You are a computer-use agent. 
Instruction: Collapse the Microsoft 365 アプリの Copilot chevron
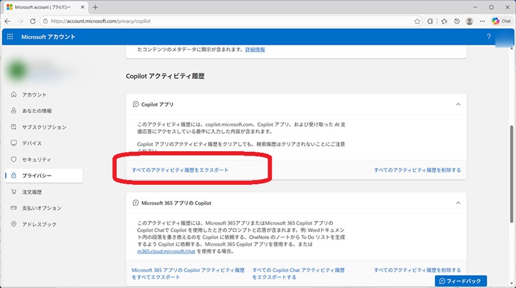click(x=458, y=203)
